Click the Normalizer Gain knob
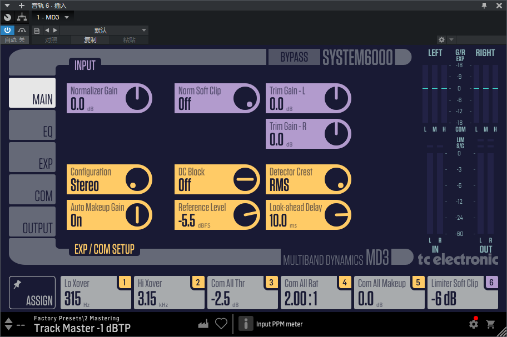This screenshot has height=337, width=507. click(137, 98)
